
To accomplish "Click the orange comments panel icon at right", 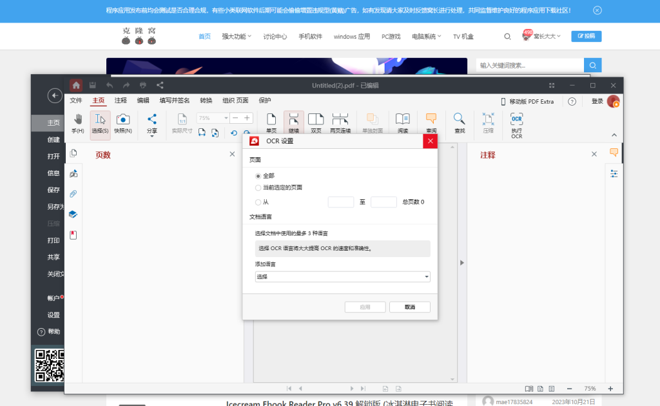I will coord(614,152).
